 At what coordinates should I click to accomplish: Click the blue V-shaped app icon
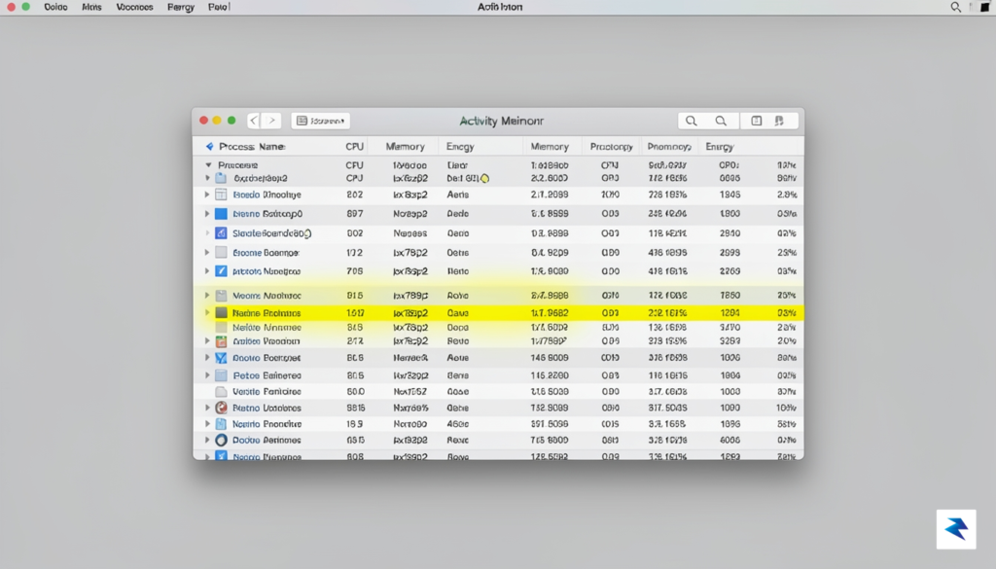221,358
